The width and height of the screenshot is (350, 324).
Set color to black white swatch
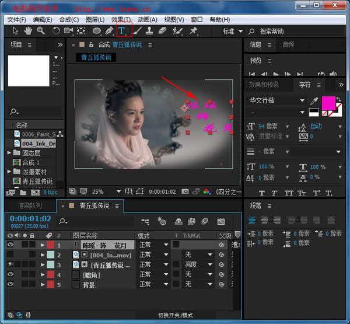pos(314,112)
